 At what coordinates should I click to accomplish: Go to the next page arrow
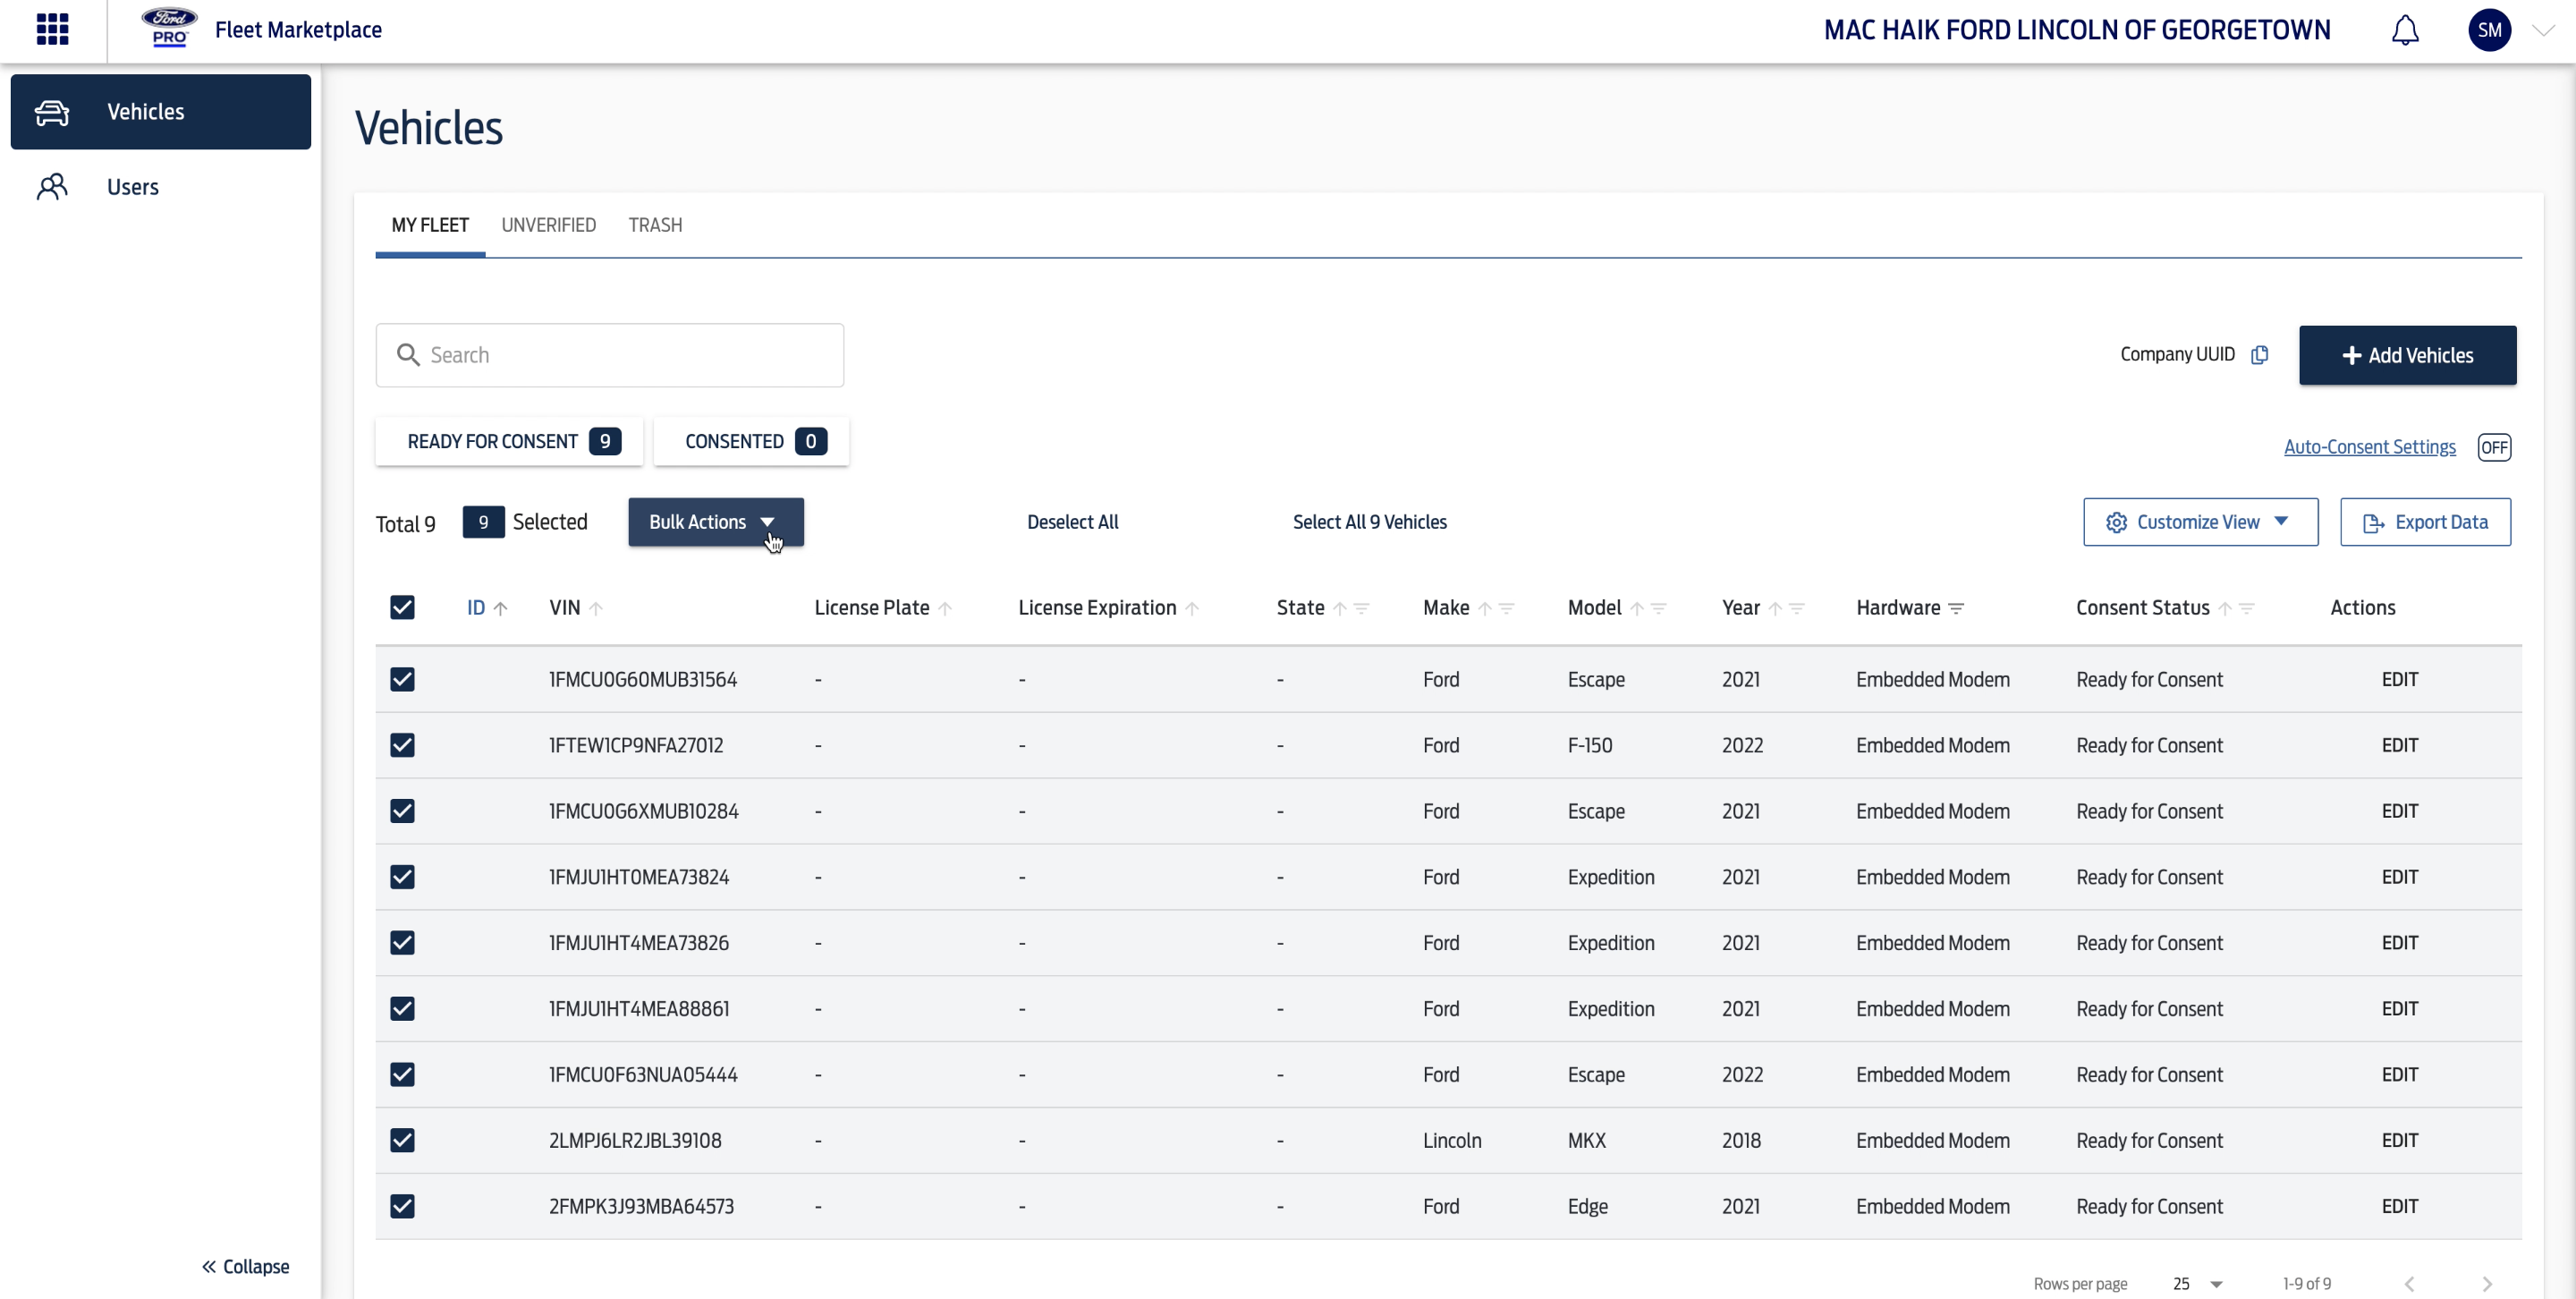point(2487,1284)
